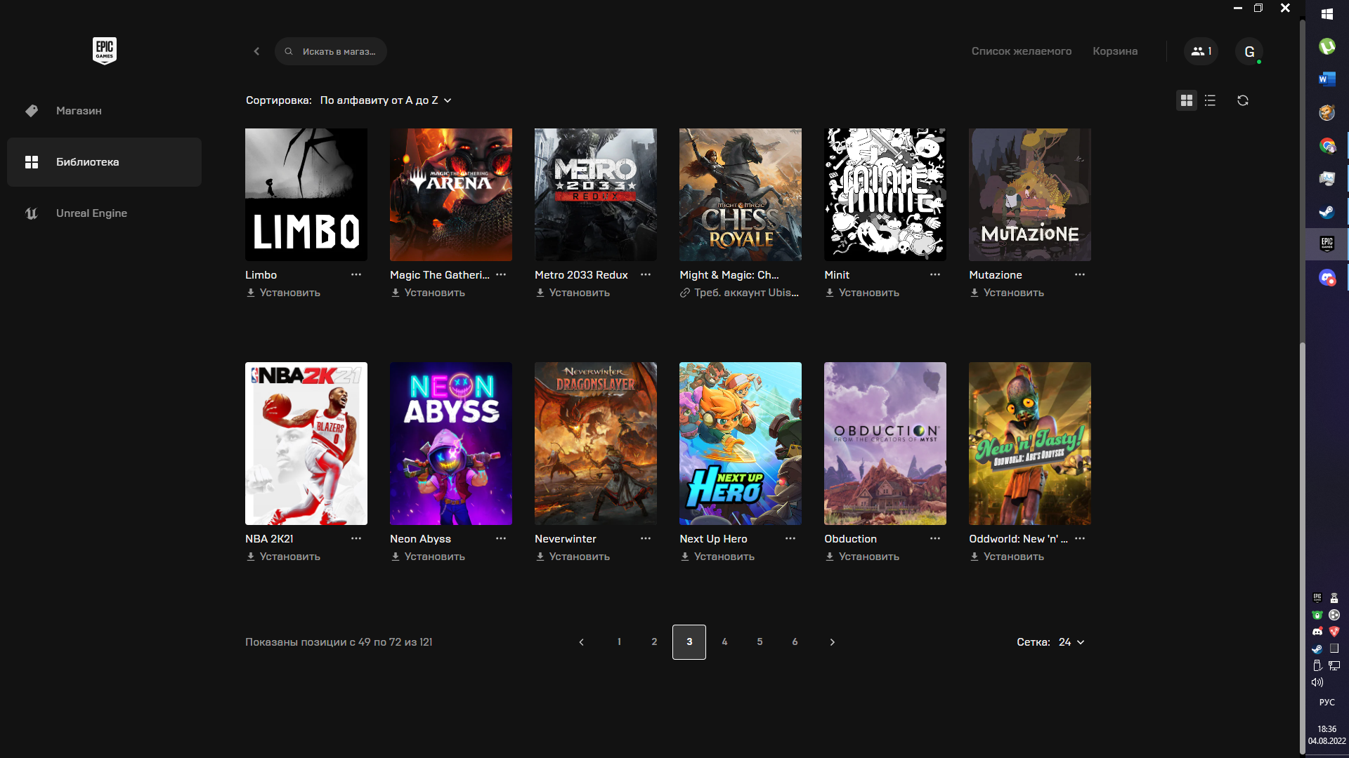The image size is (1349, 758).
Task: Install Limbo
Action: 283,293
